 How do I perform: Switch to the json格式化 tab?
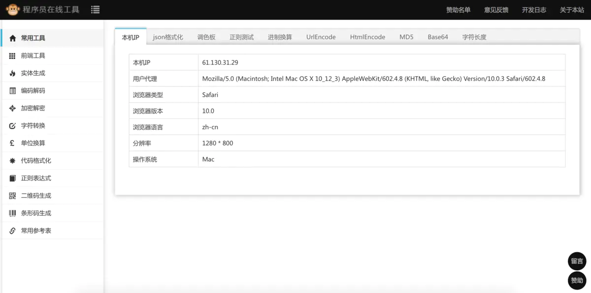point(168,37)
